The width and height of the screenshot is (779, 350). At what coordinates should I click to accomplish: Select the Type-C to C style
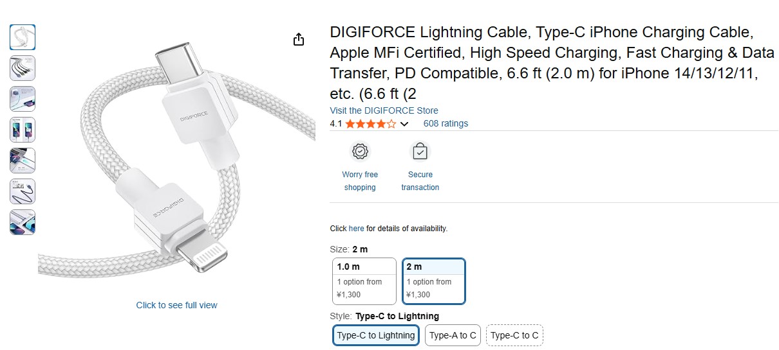514,335
